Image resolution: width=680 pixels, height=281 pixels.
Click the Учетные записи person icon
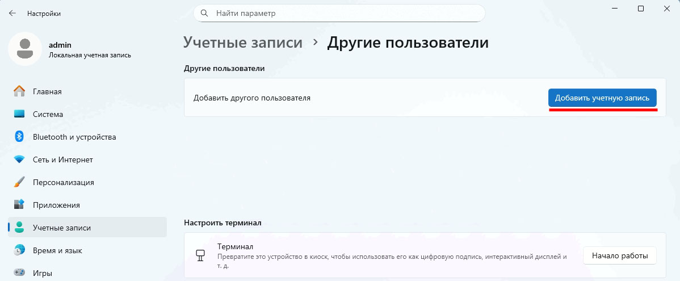pyautogui.click(x=19, y=227)
